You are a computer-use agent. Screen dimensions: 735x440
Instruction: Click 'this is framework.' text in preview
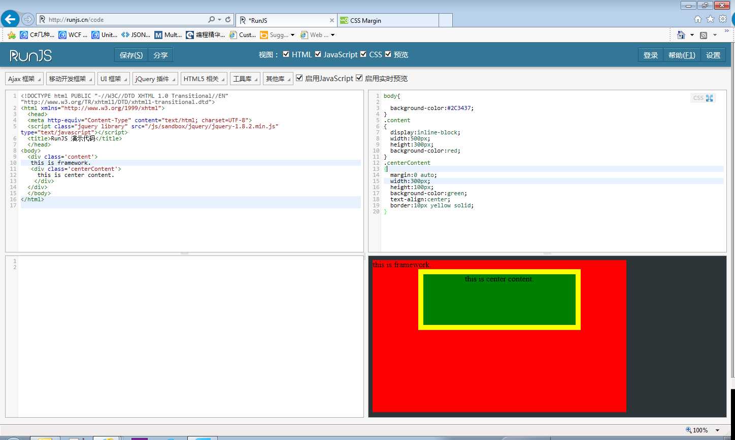pyautogui.click(x=402, y=265)
